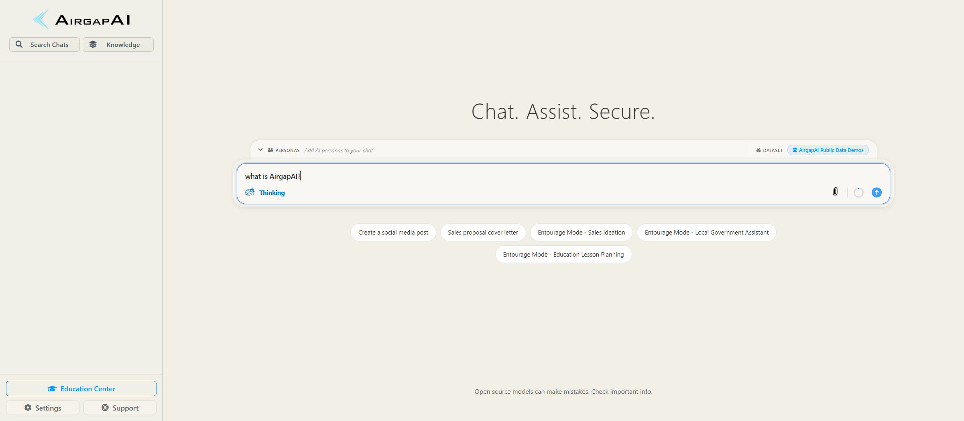Attach a file with paperclip icon
964x421 pixels.
[835, 192]
